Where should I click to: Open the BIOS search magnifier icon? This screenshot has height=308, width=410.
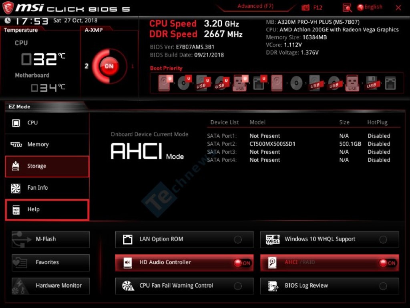tap(347, 8)
